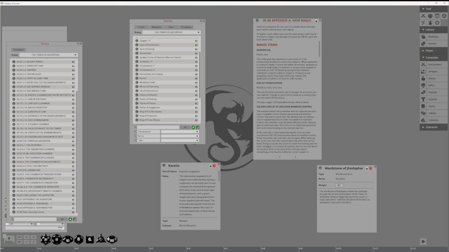
Task: Enable the DIS disadvantage toggle
Action: [x=20, y=241]
